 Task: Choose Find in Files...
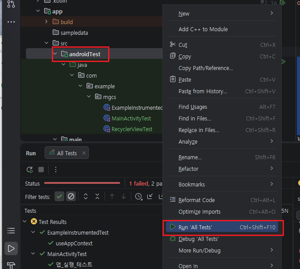pos(222,119)
